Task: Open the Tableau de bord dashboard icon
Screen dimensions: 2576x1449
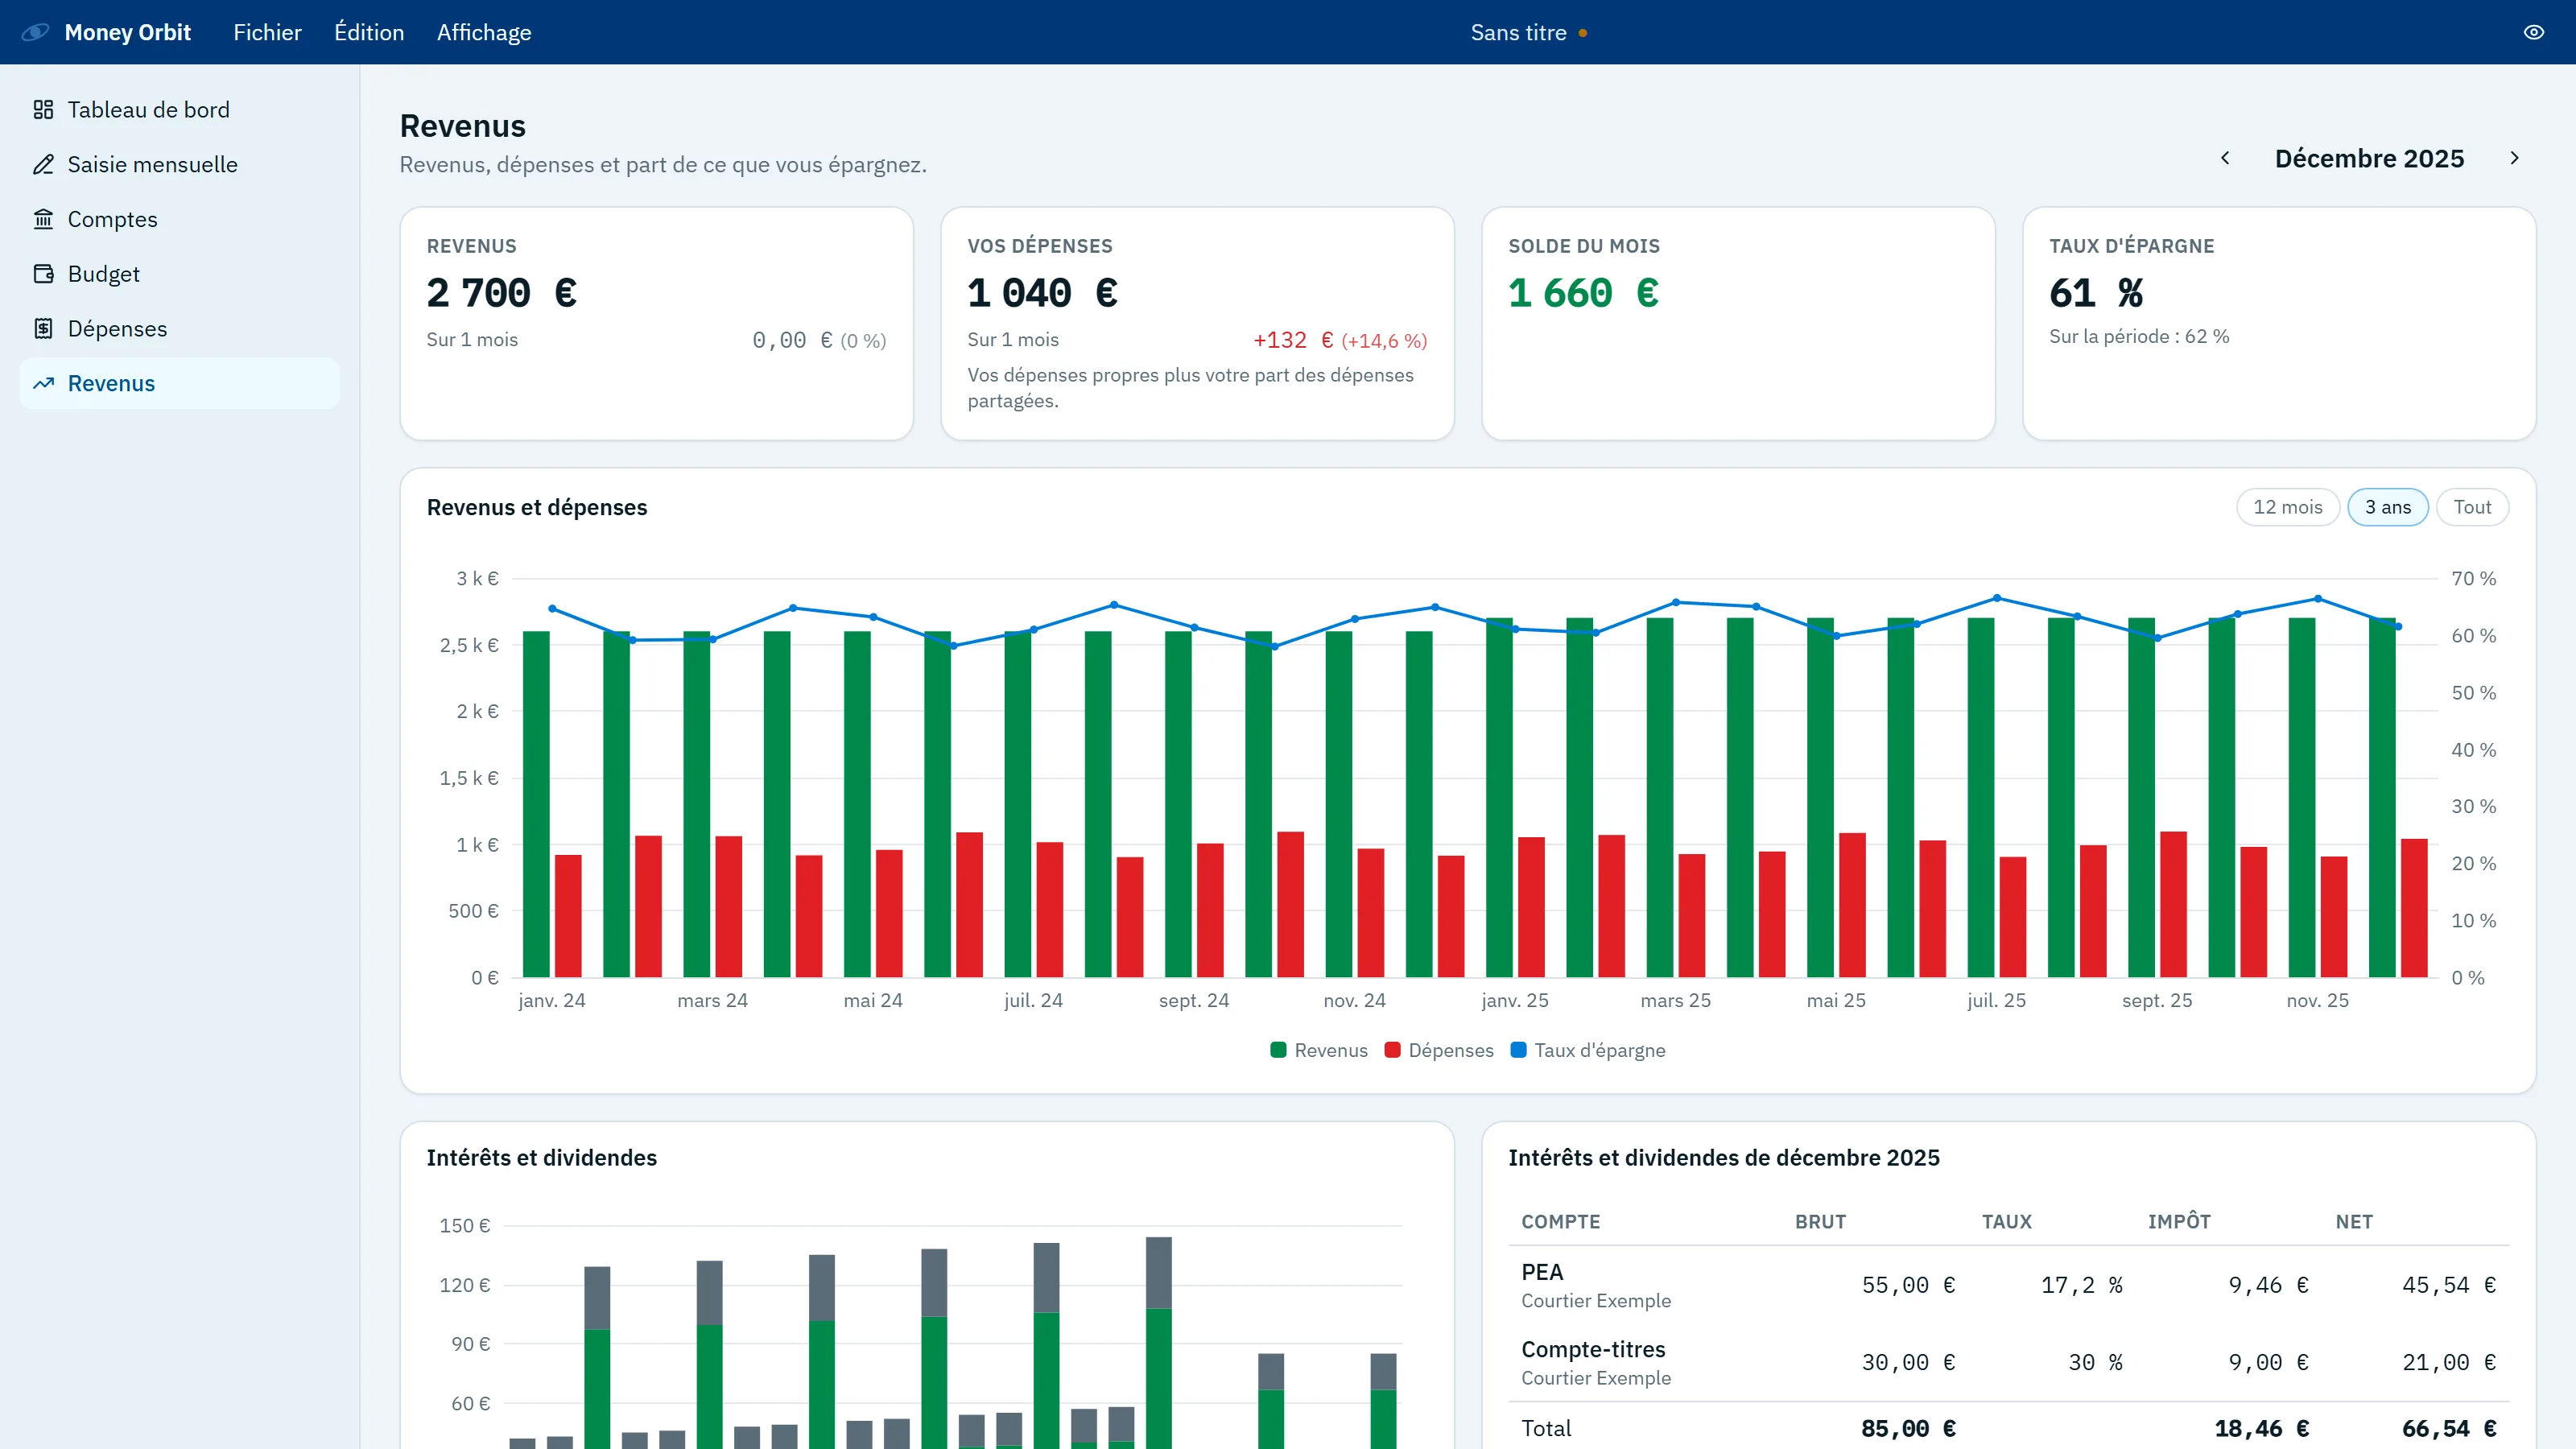Action: pos(43,109)
